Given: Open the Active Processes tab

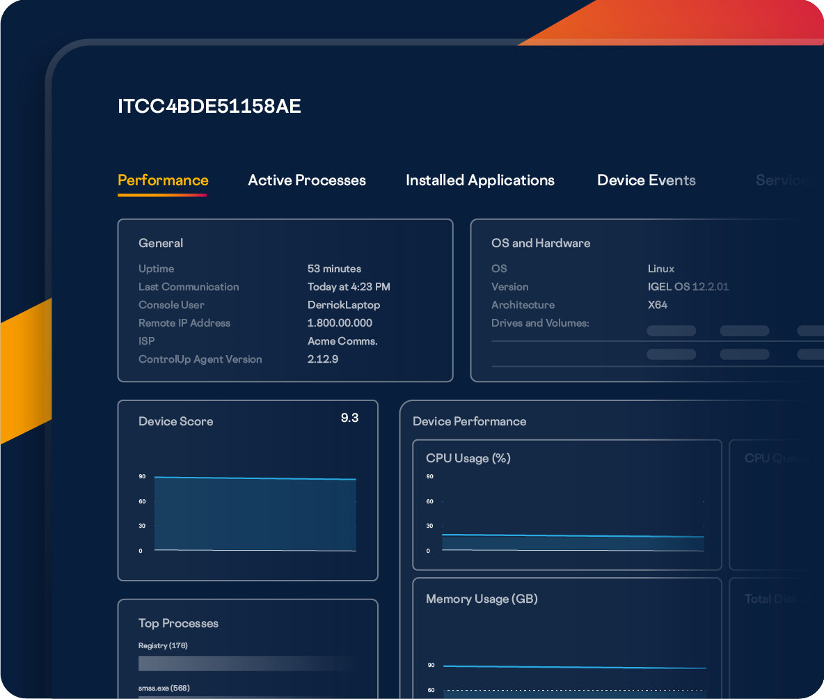Looking at the screenshot, I should (x=307, y=180).
